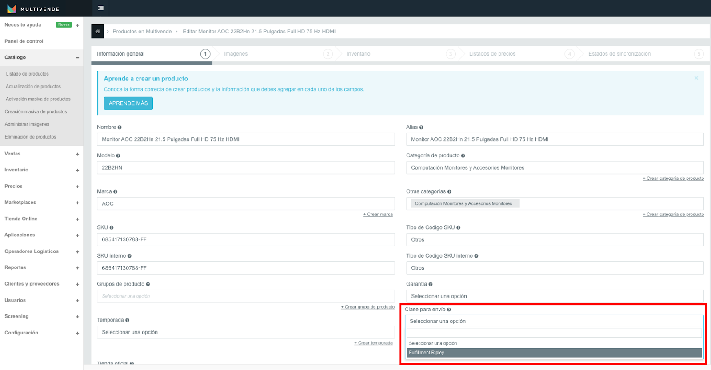Viewport: 711px width, 370px height.
Task: Expand the Tienda Online sidebar section
Action: tap(77, 219)
